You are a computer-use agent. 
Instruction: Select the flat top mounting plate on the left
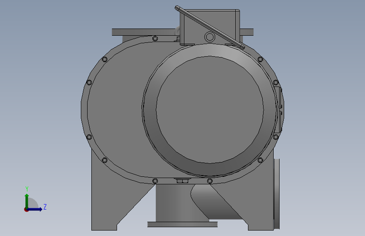click(x=144, y=32)
